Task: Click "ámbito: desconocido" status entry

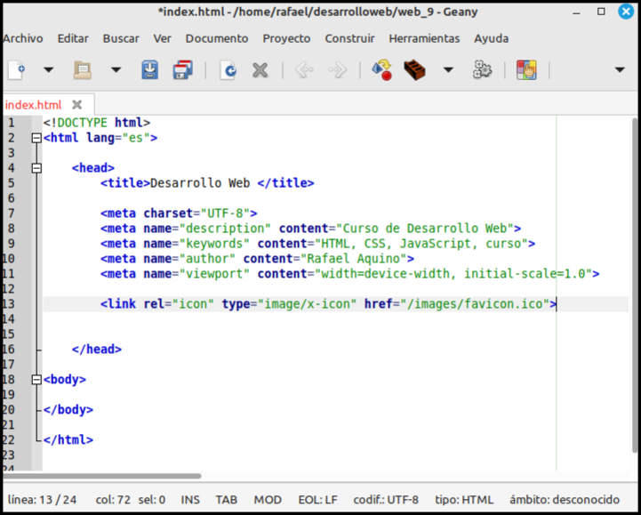Action: [565, 500]
